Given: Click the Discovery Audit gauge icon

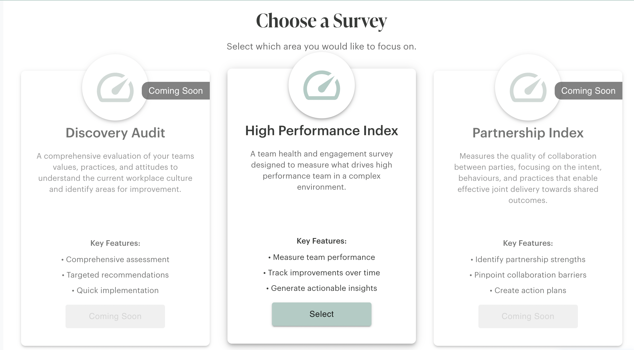Looking at the screenshot, I should click(115, 87).
